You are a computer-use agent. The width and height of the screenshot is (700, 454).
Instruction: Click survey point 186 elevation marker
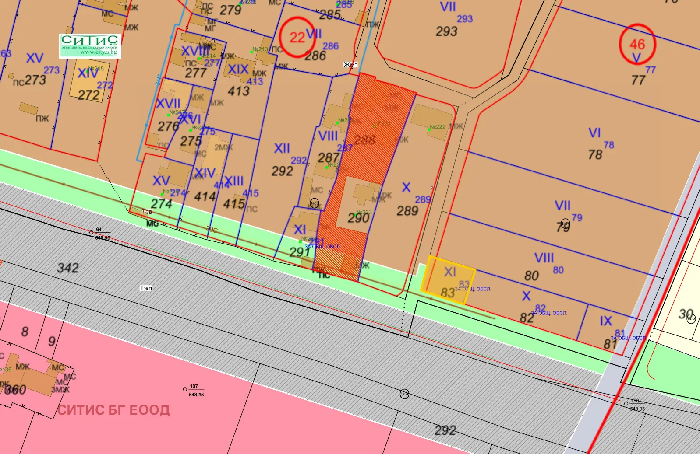coord(626,403)
